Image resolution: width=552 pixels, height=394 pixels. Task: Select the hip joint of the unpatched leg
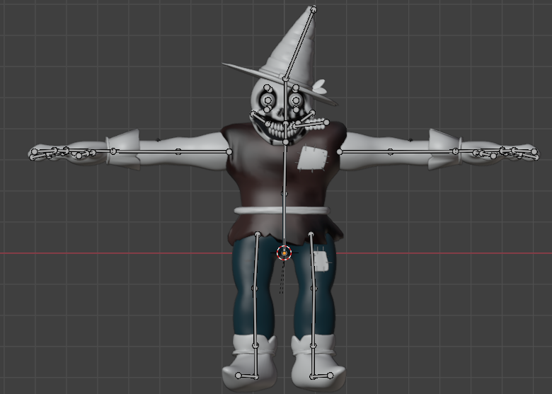point(258,234)
